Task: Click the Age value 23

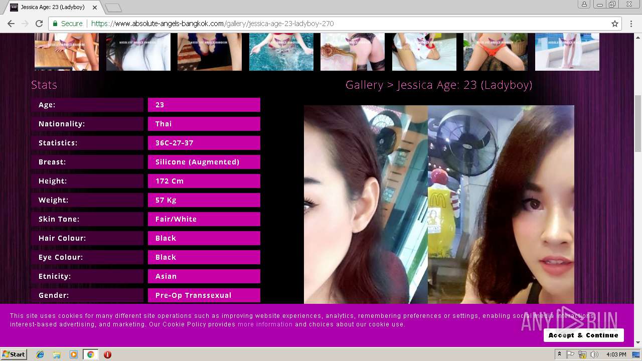Action: coord(204,105)
